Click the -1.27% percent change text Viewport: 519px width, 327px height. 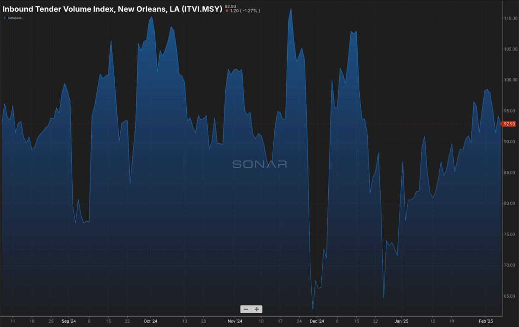tap(250, 10)
